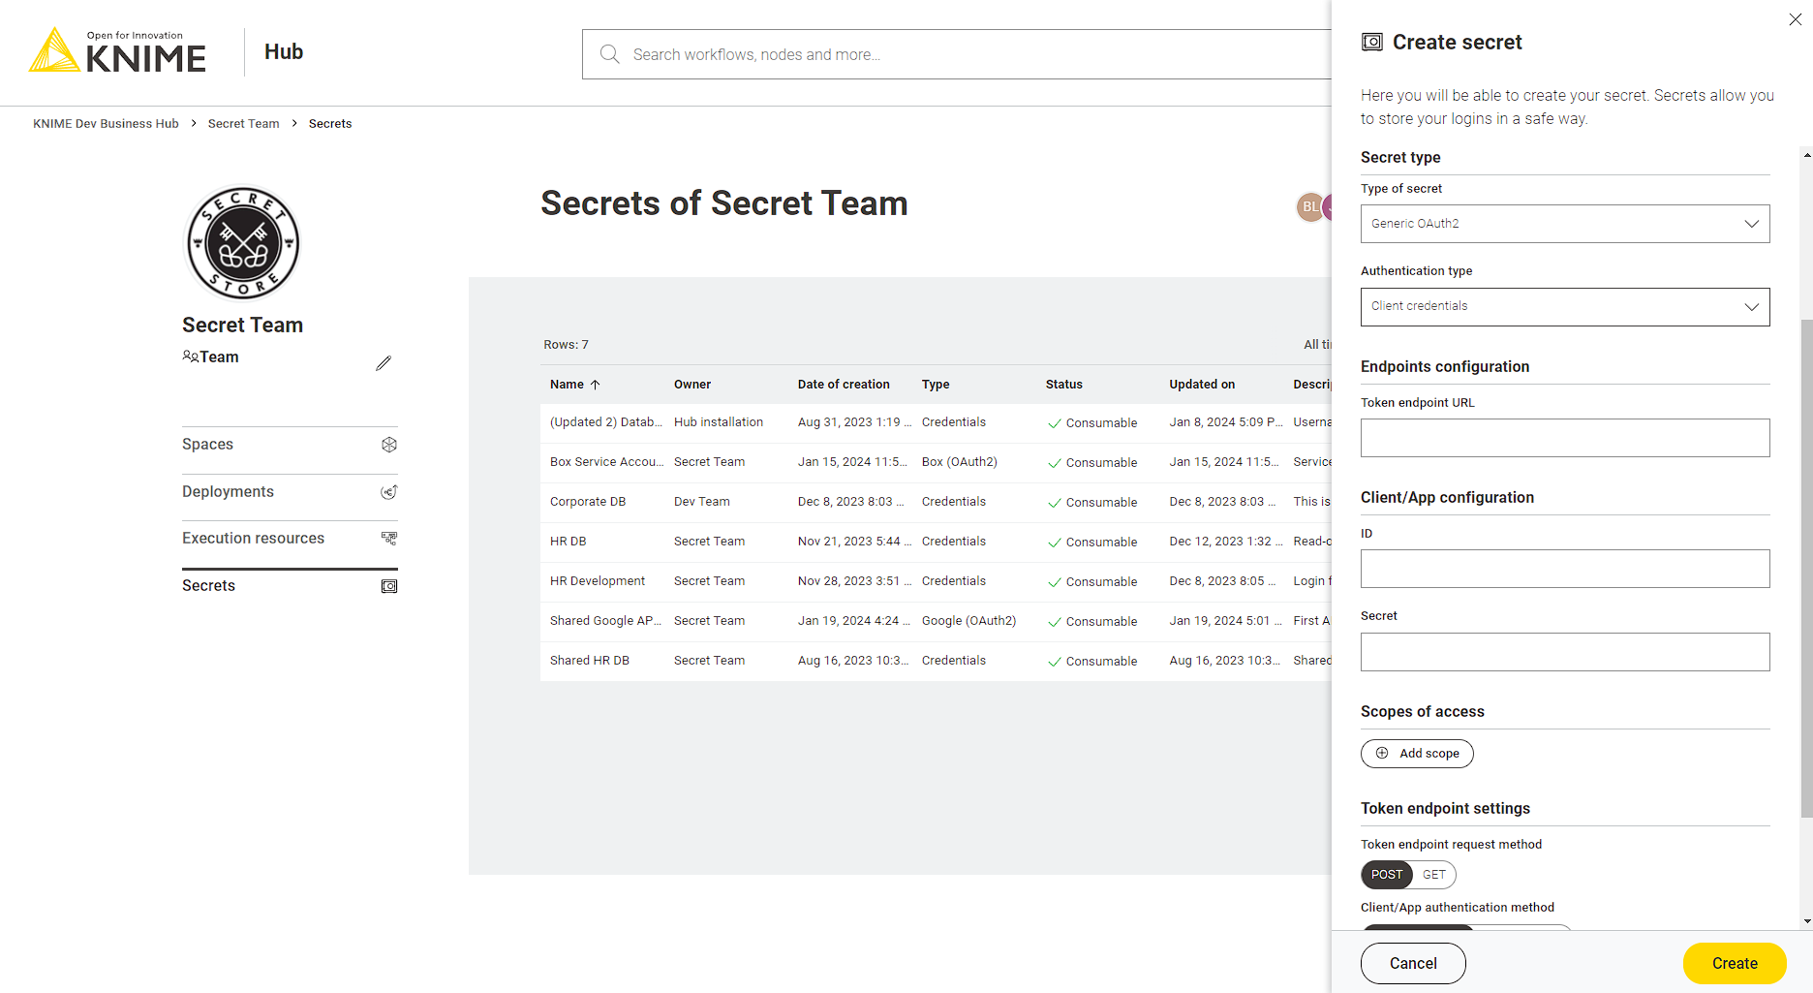Click the KNIME logo

click(117, 50)
